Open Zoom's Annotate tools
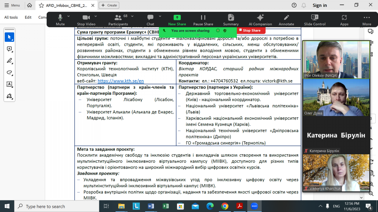 click(x=286, y=19)
